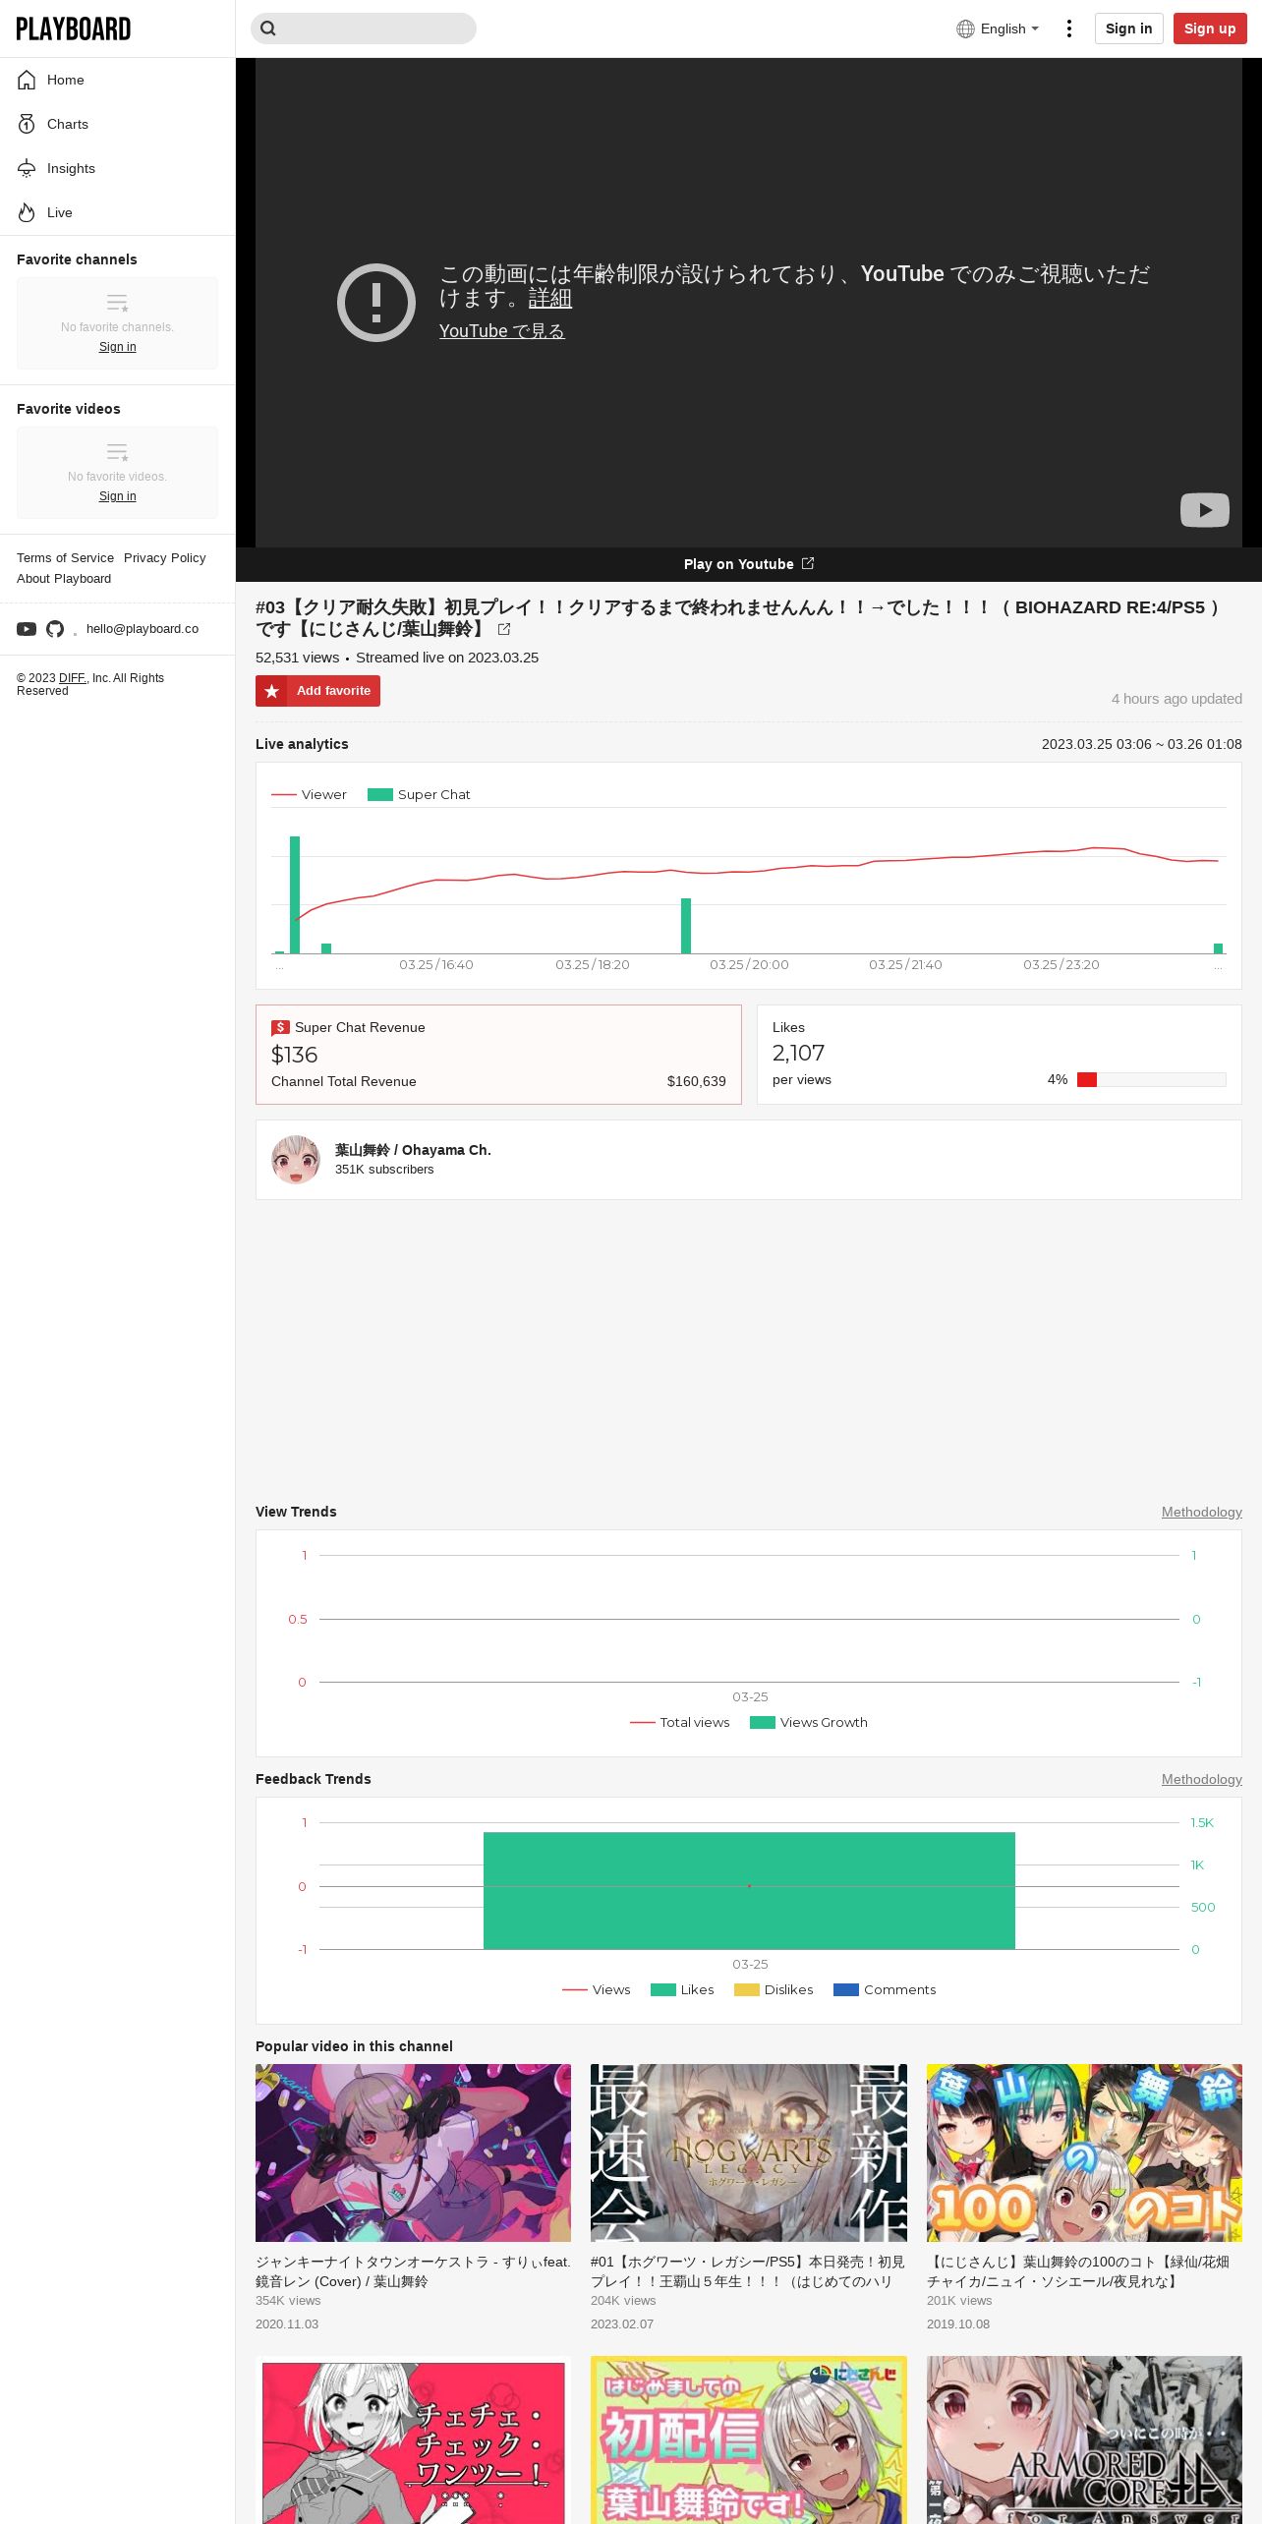
Task: Toggle the Dislikes legend in Feedback Trends
Action: pos(774,1989)
